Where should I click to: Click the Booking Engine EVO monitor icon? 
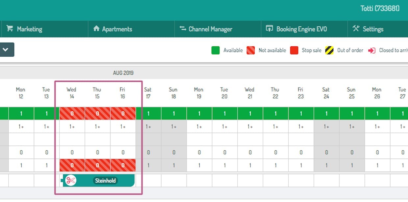pyautogui.click(x=269, y=29)
